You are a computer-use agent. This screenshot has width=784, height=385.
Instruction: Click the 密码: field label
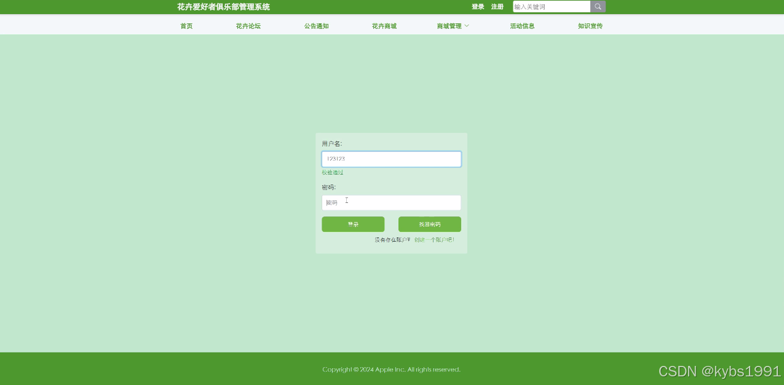click(x=329, y=188)
